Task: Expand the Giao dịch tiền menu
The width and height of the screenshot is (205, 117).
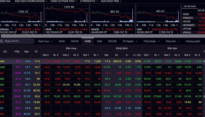Action: (111, 1)
